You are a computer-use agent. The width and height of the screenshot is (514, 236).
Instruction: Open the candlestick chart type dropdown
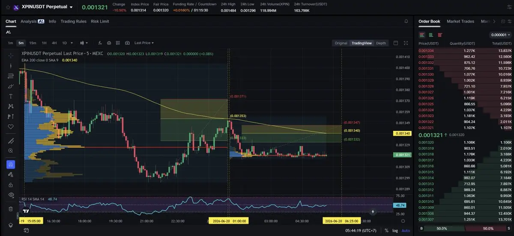click(84, 43)
